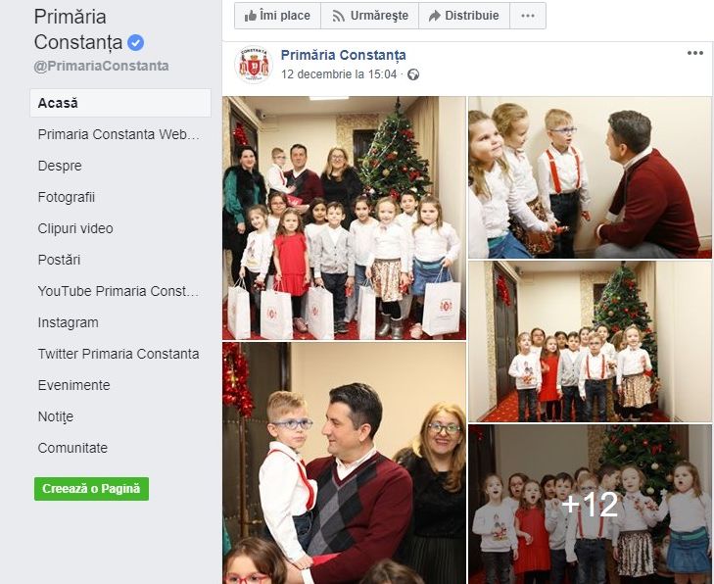Go to the Fotografii section
Screen dimensions: 714x584
(67, 197)
